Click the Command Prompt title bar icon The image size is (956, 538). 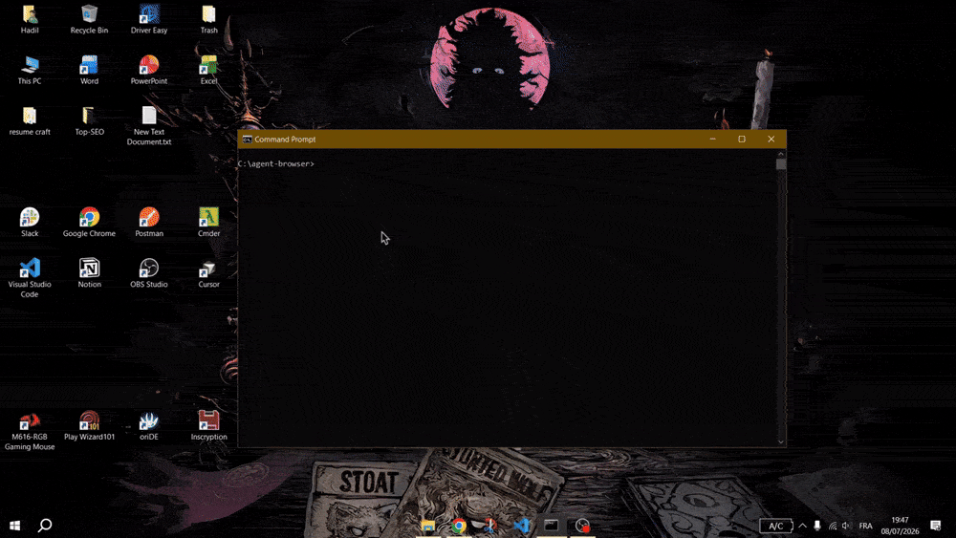pos(247,140)
